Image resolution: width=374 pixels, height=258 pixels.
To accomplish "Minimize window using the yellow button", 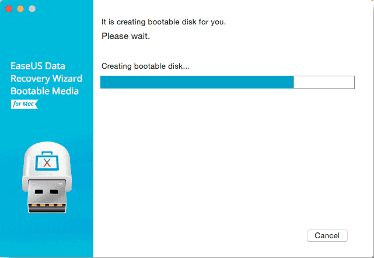I will pos(20,9).
